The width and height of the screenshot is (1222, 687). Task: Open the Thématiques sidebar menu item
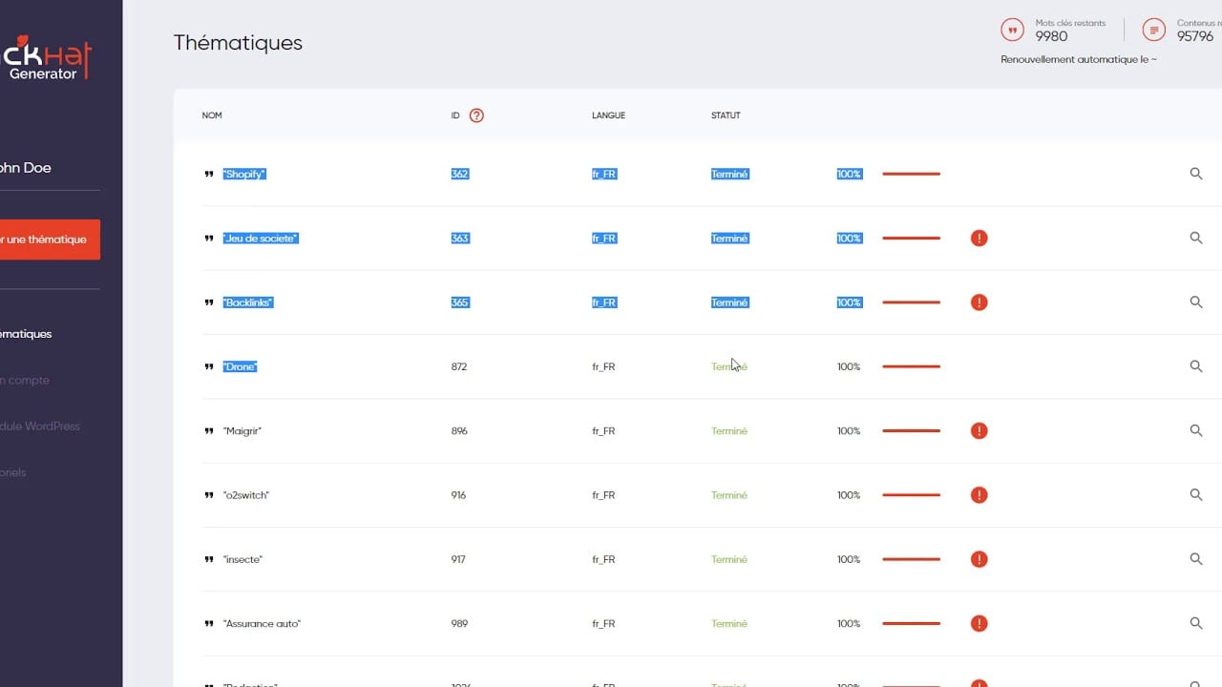27,334
